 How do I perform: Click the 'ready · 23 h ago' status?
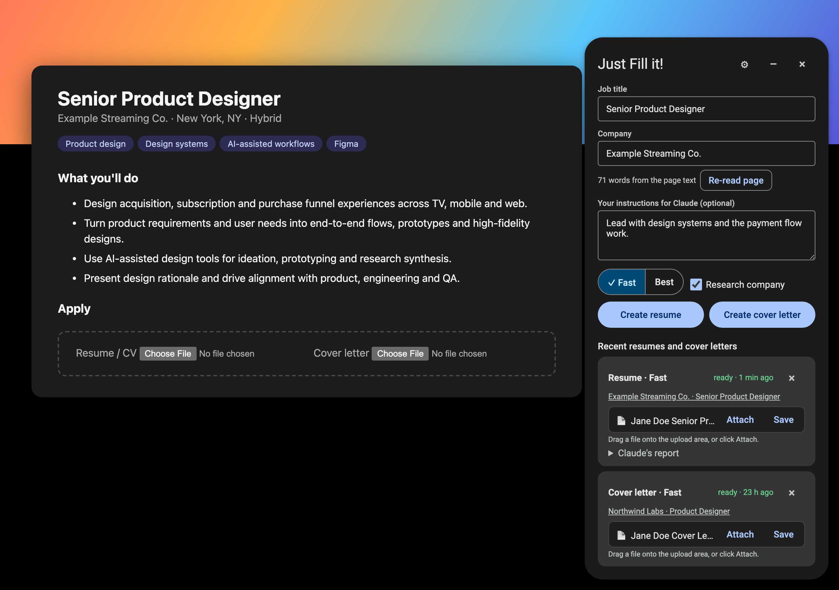(746, 492)
